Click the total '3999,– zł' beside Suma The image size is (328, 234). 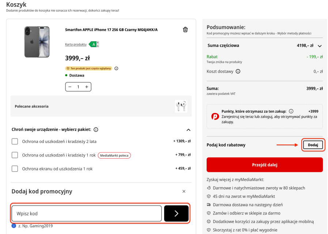click(314, 88)
